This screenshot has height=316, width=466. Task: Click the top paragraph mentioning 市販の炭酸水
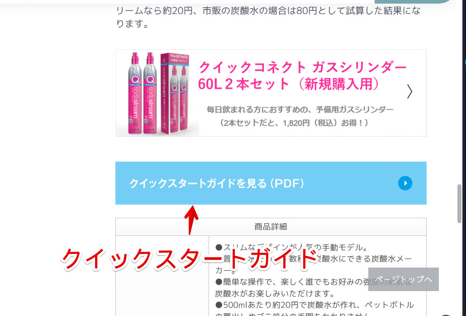tap(268, 17)
